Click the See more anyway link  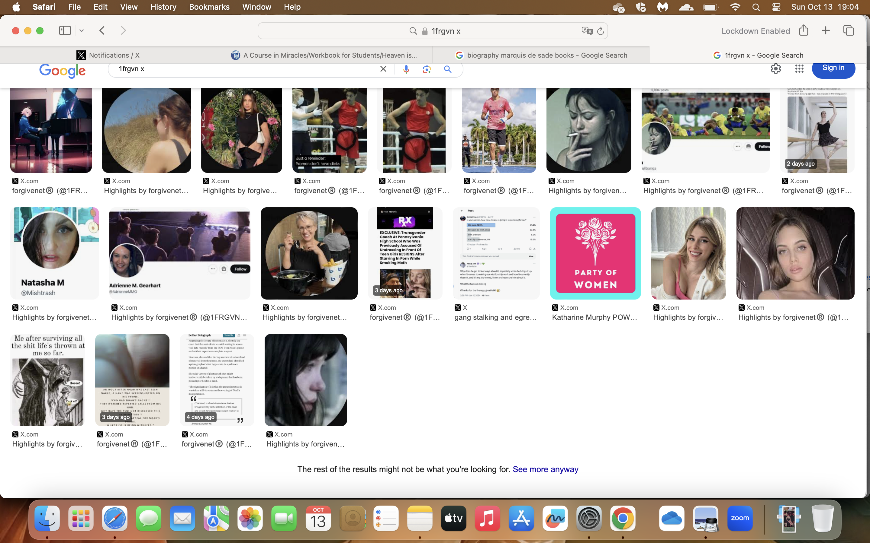545,469
